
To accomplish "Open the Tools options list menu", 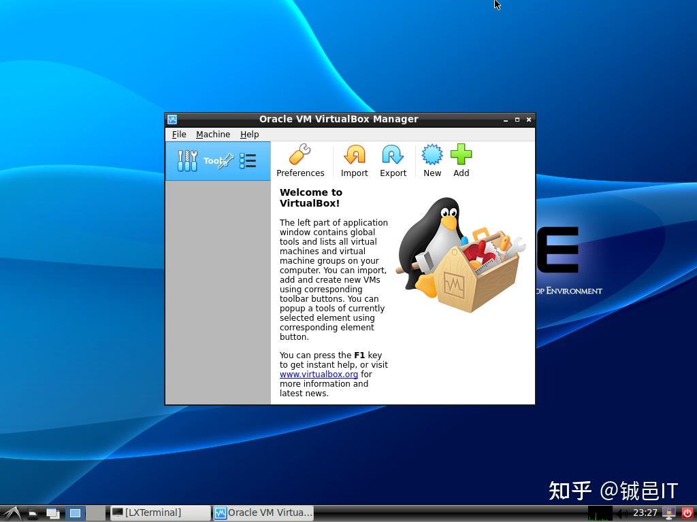I will click(248, 160).
